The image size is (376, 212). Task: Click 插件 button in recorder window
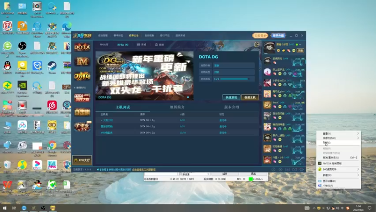225,174
